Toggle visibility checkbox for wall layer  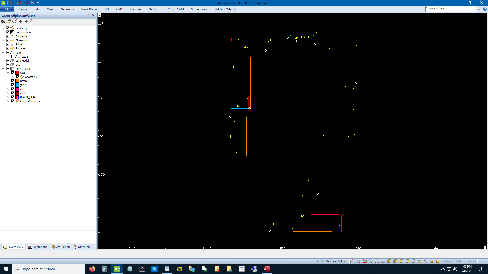click(13, 73)
